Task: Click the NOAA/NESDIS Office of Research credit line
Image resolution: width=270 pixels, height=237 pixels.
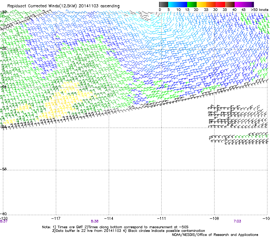Action: point(215,235)
